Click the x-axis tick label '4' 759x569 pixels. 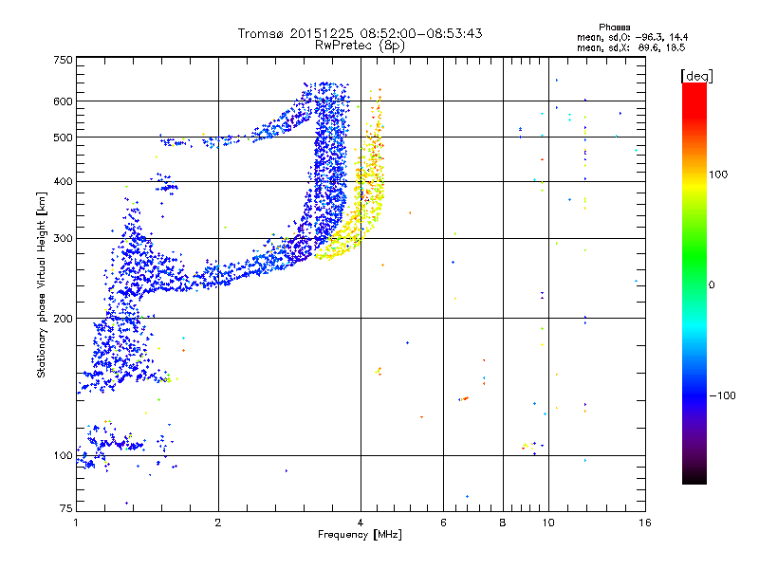point(361,523)
